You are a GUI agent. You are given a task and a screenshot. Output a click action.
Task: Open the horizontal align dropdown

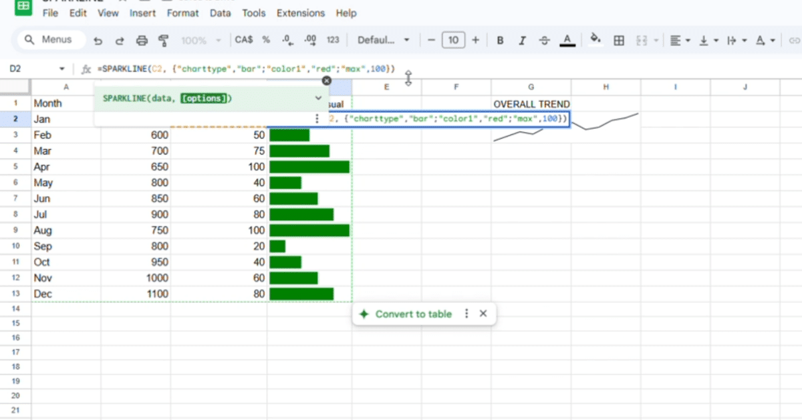click(x=678, y=40)
